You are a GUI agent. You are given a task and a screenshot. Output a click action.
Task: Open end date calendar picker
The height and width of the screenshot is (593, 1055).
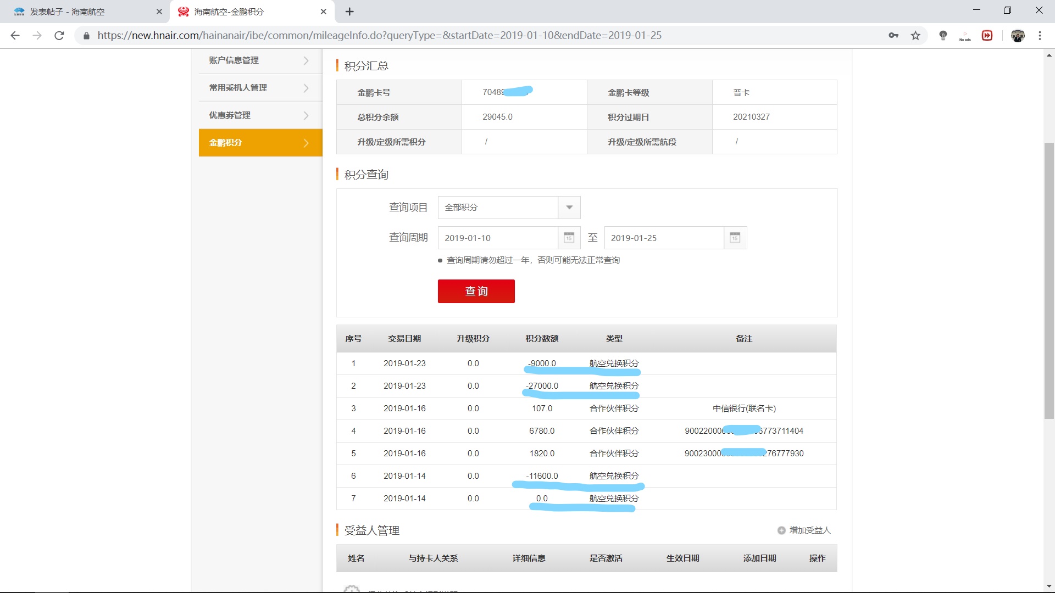pyautogui.click(x=735, y=238)
